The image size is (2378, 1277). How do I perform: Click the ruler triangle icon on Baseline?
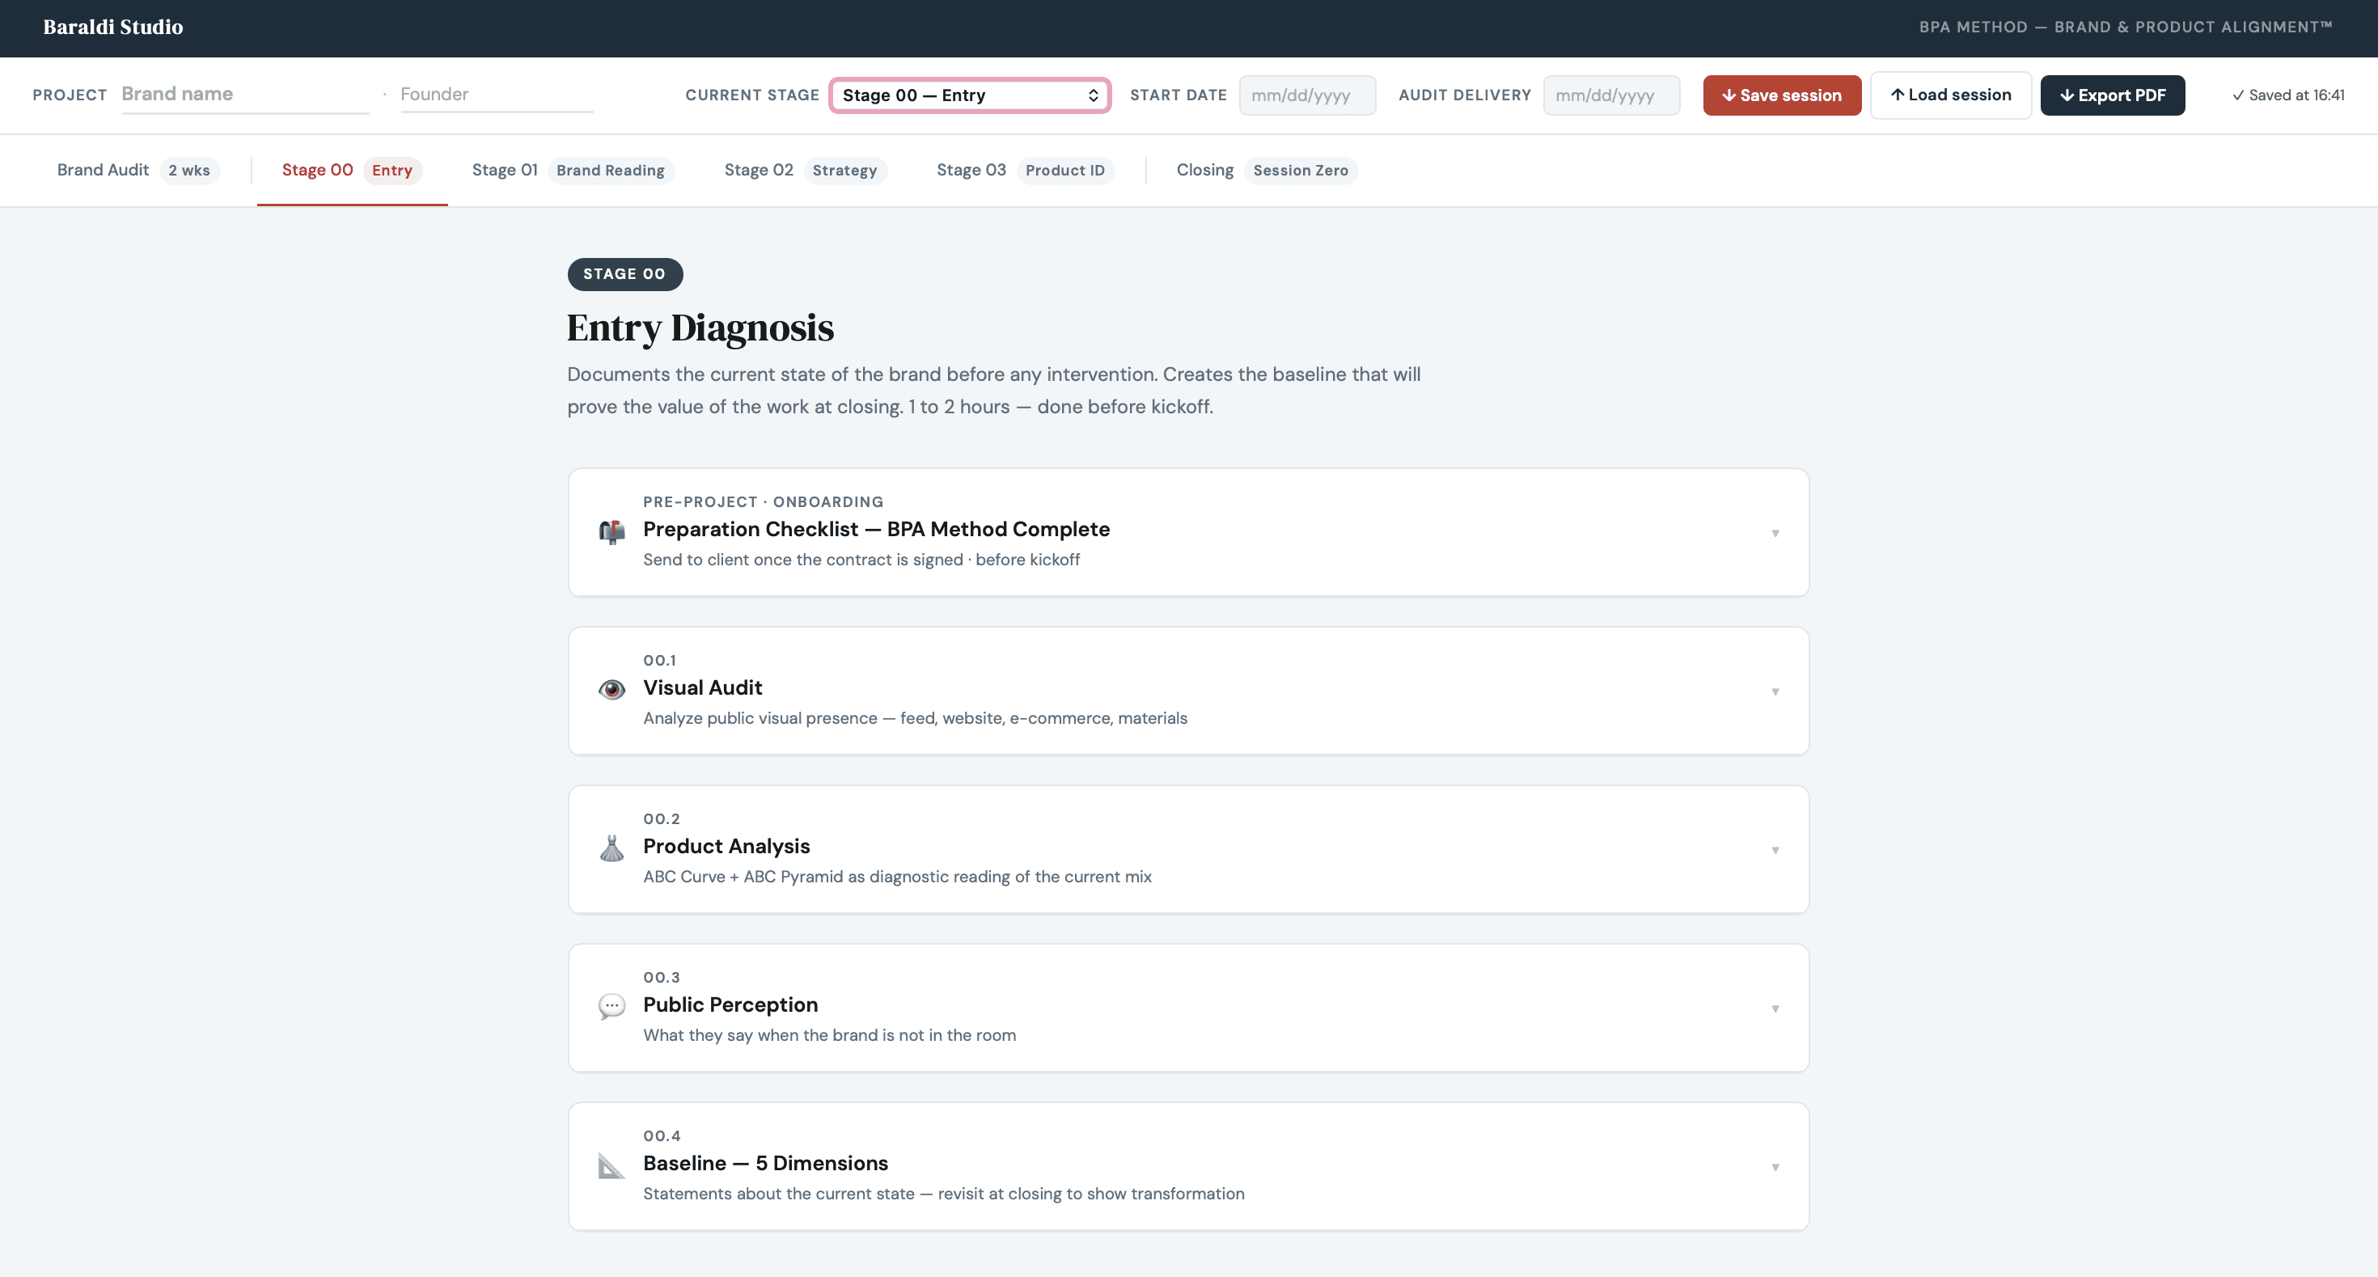click(x=611, y=1165)
